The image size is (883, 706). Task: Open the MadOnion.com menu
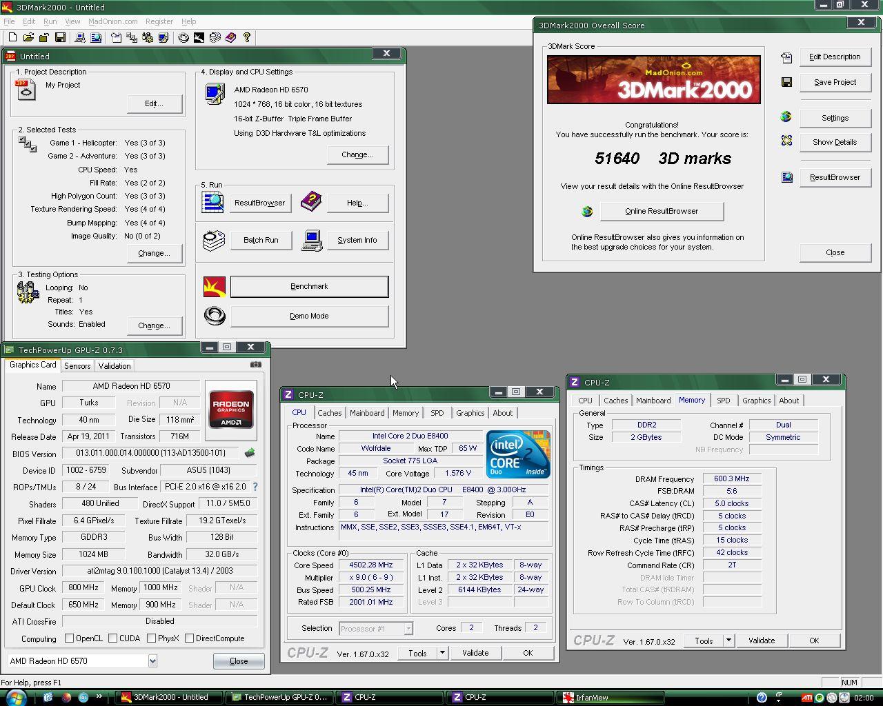point(112,21)
